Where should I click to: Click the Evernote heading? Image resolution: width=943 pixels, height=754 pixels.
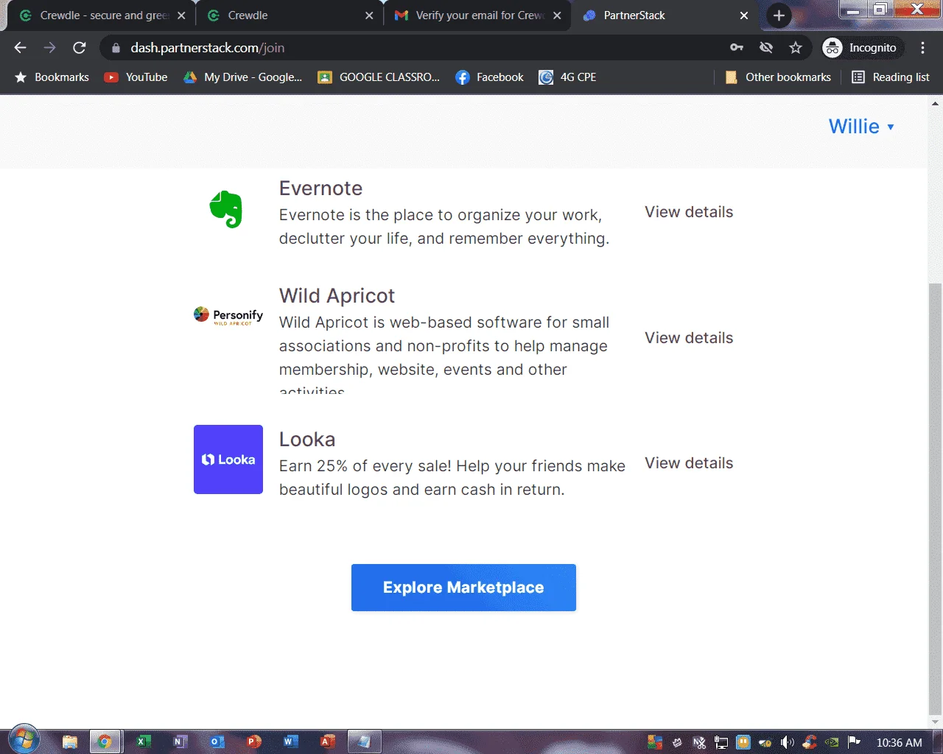(320, 188)
